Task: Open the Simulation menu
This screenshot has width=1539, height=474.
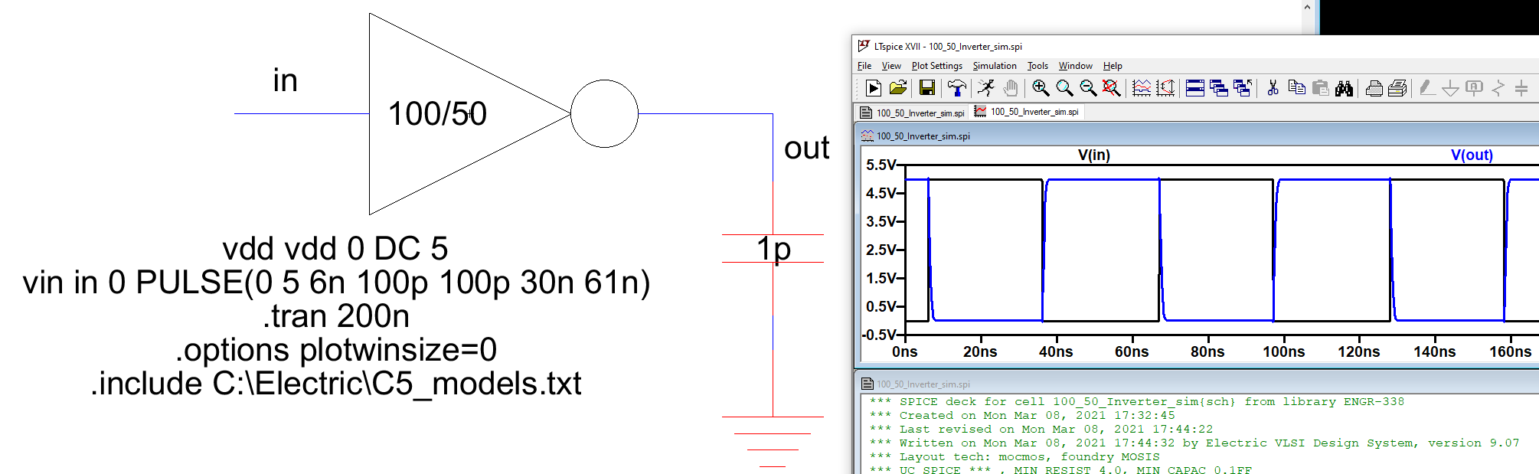Action: pos(994,66)
